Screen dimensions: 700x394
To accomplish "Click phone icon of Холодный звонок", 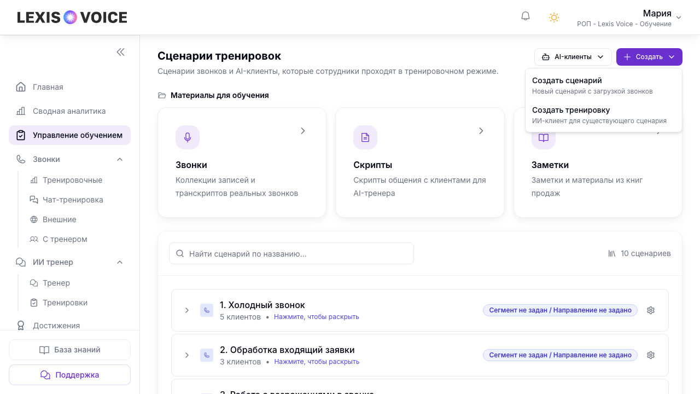I will click(207, 310).
